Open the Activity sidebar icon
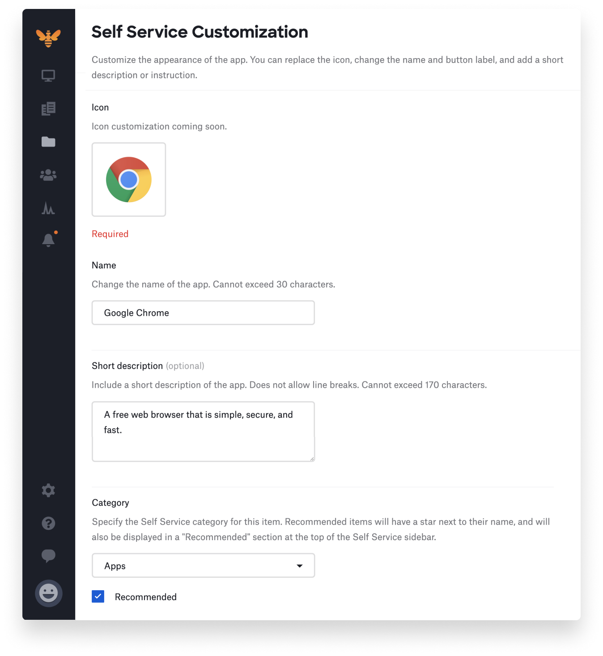Viewport: 603px width, 656px height. [48, 208]
